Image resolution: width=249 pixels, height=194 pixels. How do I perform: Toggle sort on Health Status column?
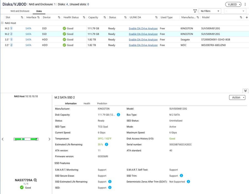pos(84,17)
